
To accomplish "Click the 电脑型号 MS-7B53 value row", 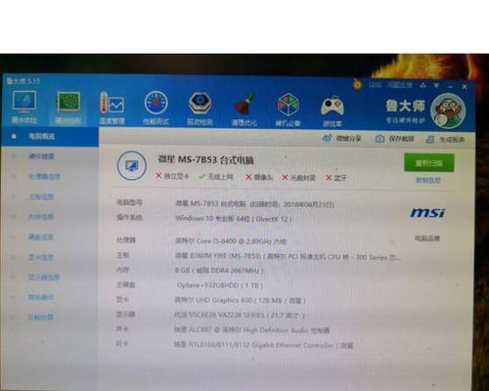I will point(255,204).
